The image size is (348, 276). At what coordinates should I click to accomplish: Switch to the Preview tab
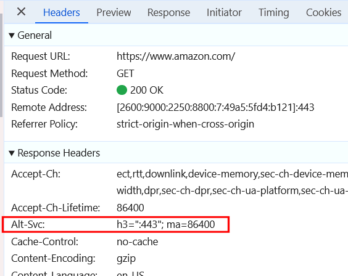(114, 12)
